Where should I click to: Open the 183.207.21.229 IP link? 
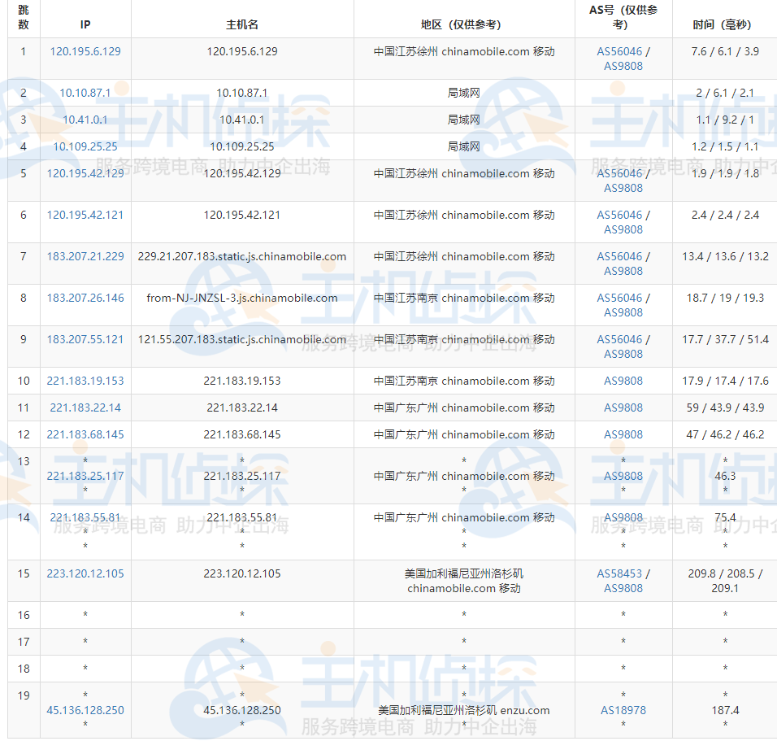pos(85,256)
